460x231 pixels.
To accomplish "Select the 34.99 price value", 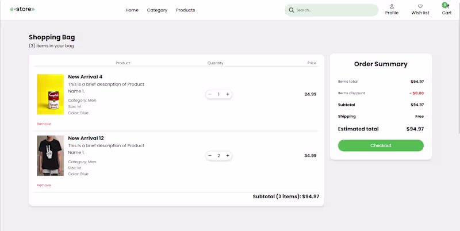I will 310,156.
